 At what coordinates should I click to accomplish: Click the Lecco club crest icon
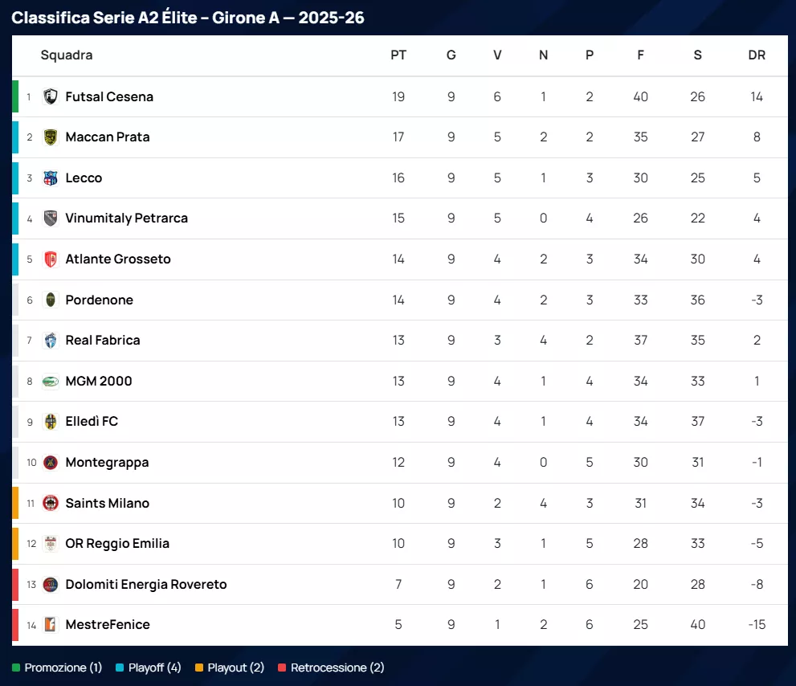(x=51, y=178)
